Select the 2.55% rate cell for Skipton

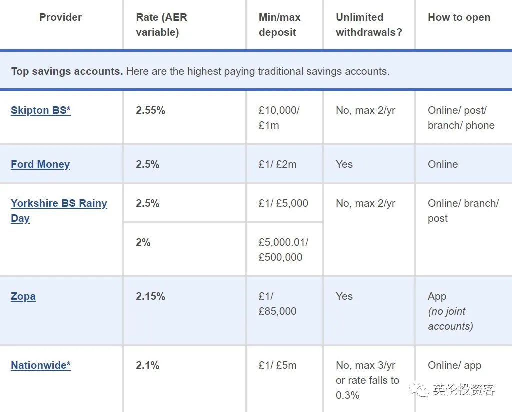pyautogui.click(x=151, y=110)
